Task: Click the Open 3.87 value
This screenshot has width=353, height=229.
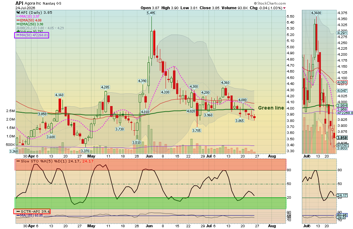Action: tap(150, 8)
